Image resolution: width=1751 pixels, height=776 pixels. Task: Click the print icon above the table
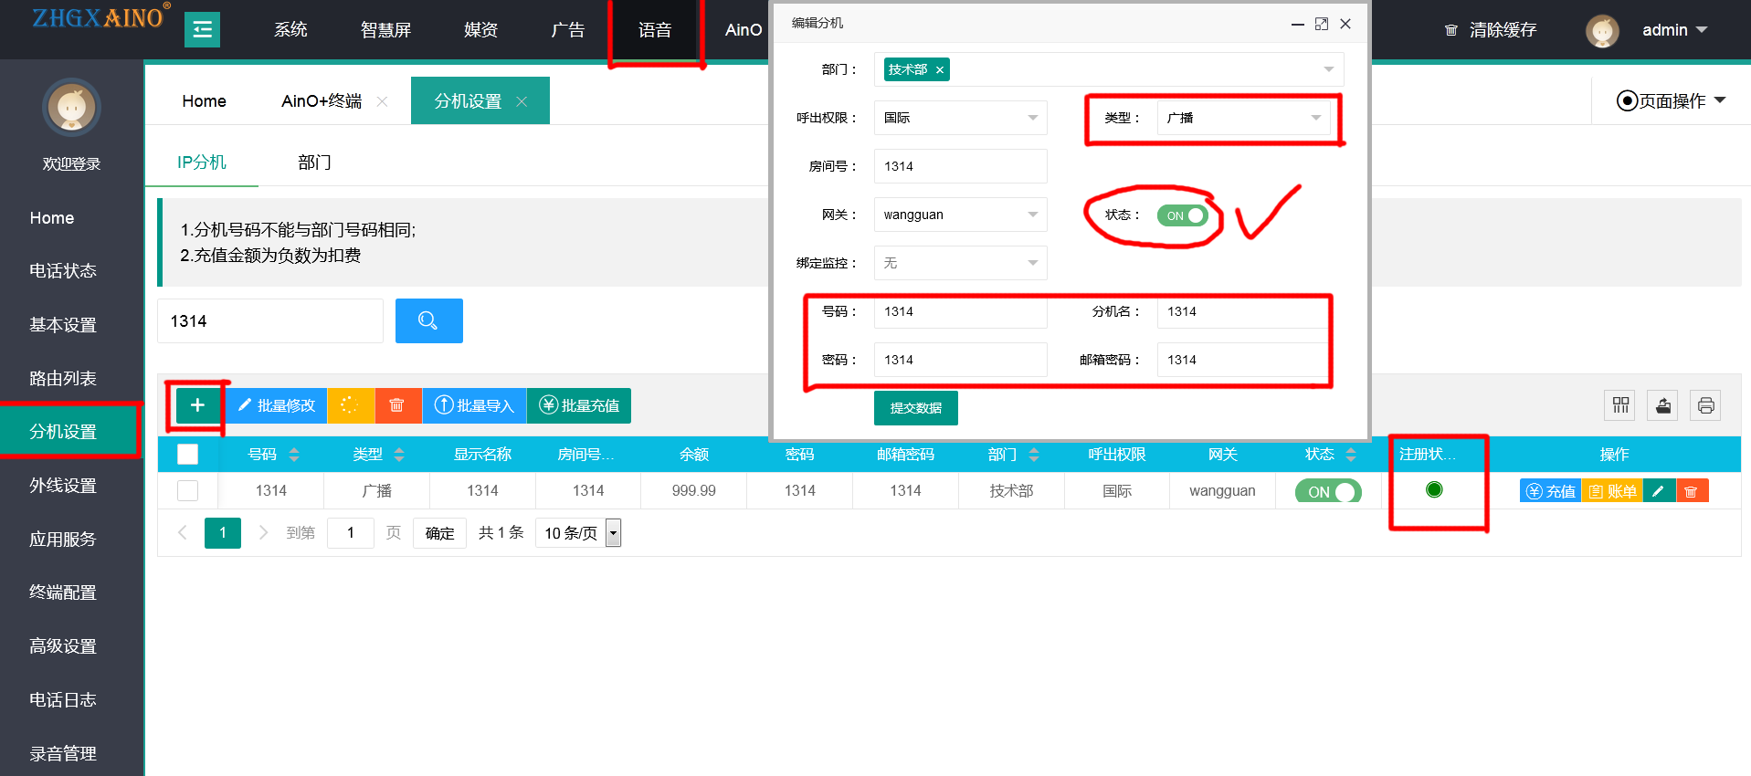[1704, 405]
